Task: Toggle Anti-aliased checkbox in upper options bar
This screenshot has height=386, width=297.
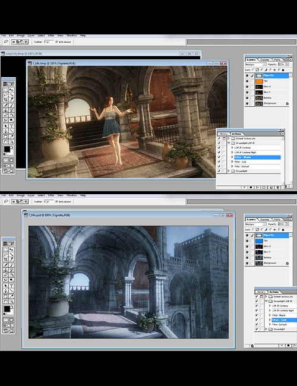Action: point(56,42)
